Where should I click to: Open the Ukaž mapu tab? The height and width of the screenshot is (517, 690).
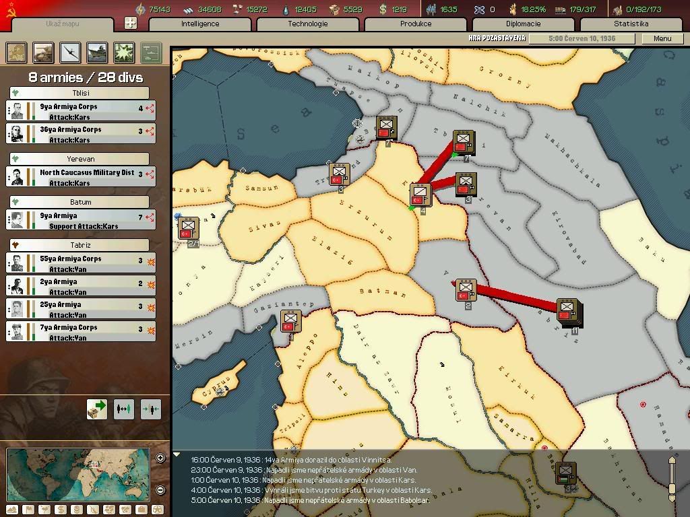click(x=63, y=24)
